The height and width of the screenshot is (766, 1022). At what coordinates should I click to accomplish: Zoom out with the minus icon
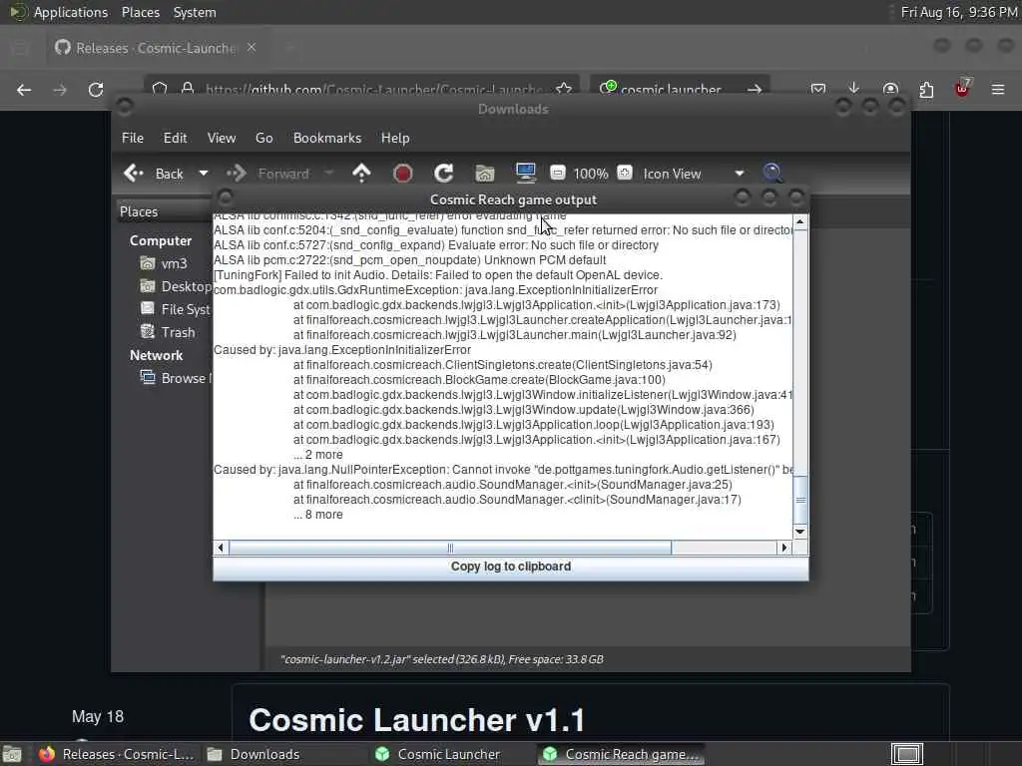[x=557, y=173]
